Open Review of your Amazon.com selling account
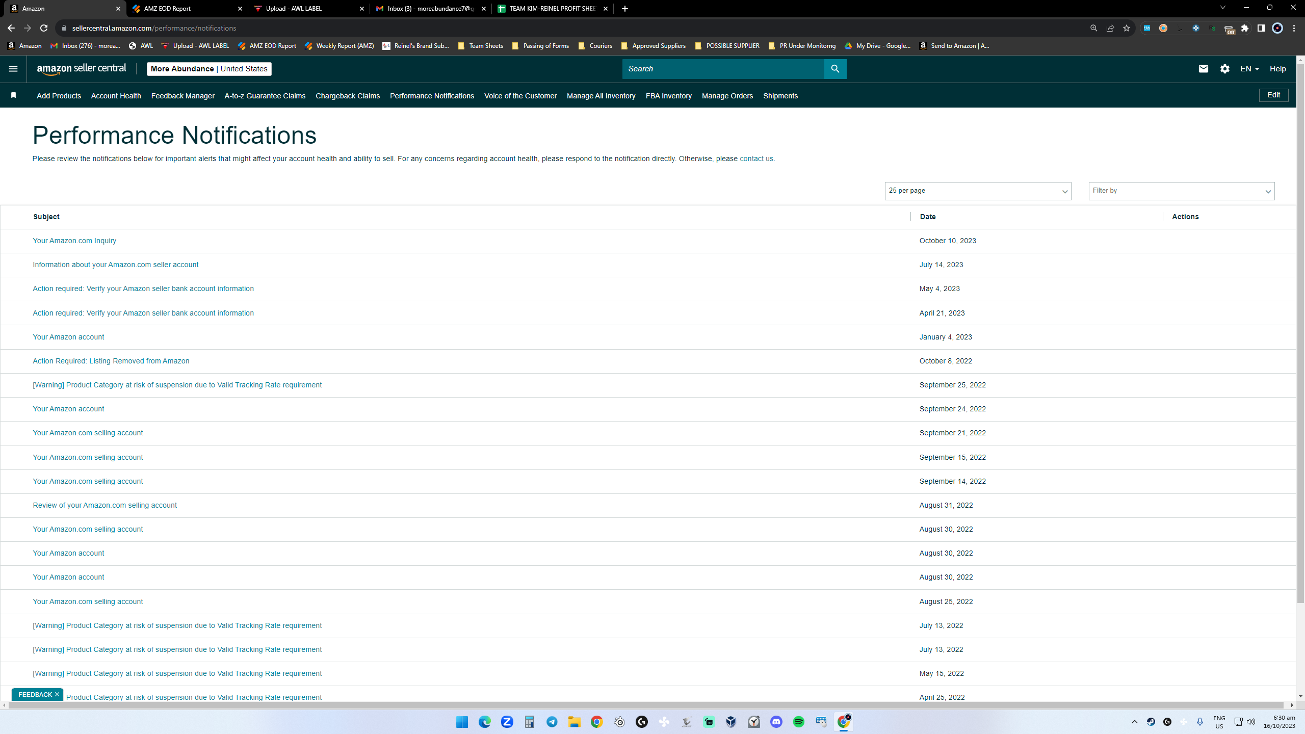This screenshot has width=1305, height=734. pos(105,505)
